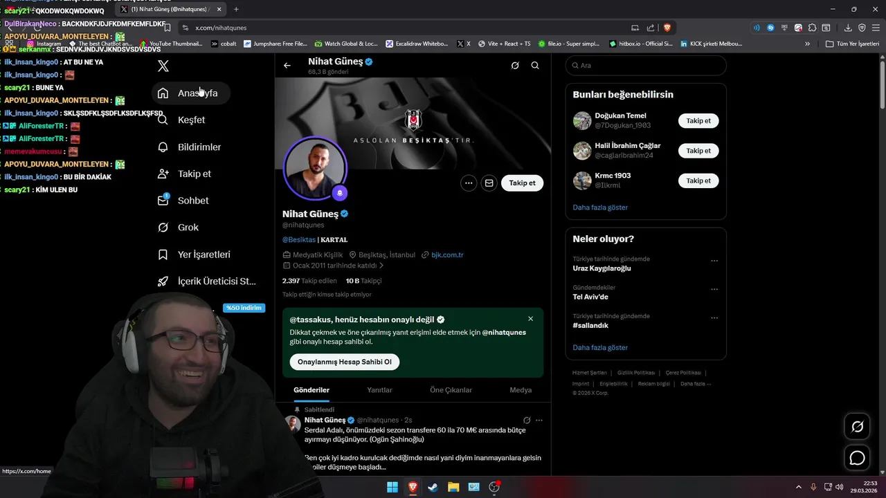Image resolution: width=886 pixels, height=498 pixels.
Task: Switch to Öne Çıkanlar tab
Action: click(x=451, y=390)
